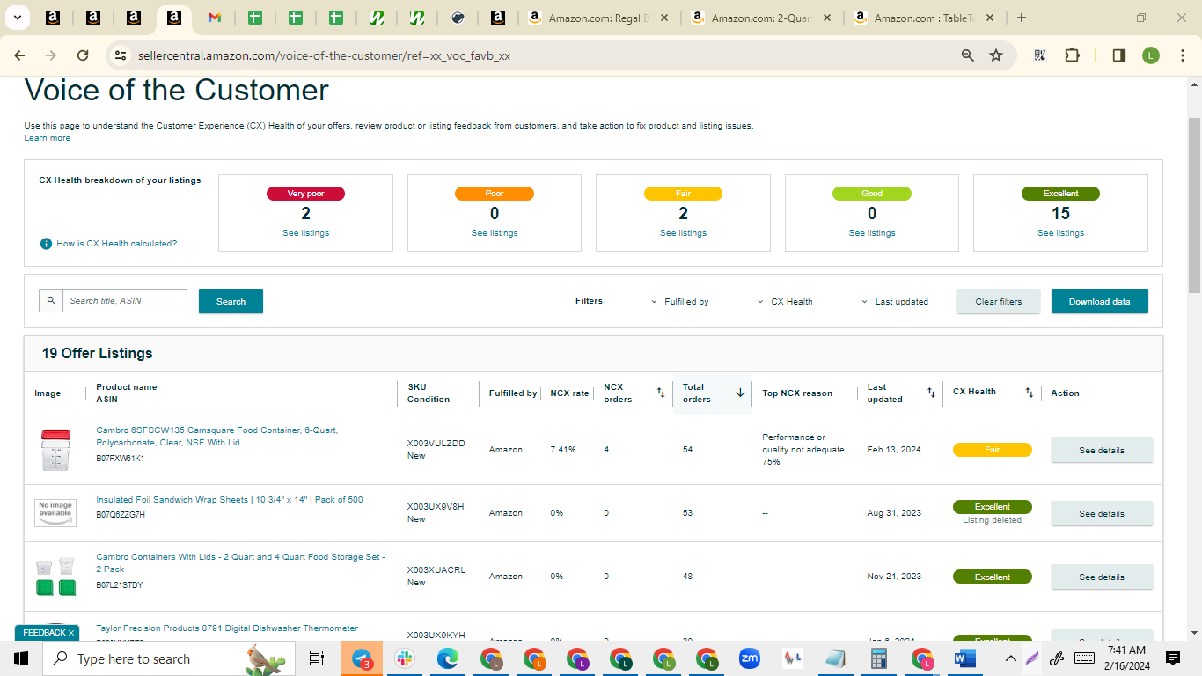See details for Cambro Containers With Lids
1202x676 pixels.
point(1102,577)
